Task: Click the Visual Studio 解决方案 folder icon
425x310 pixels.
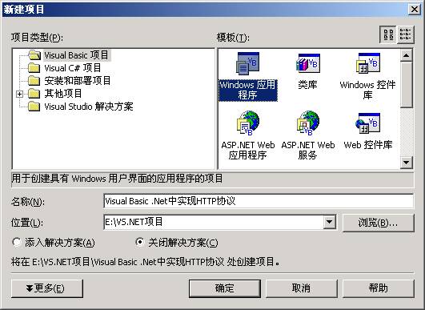Action: 34,107
